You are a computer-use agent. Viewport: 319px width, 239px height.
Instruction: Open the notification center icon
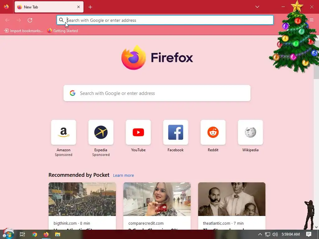coord(309,234)
